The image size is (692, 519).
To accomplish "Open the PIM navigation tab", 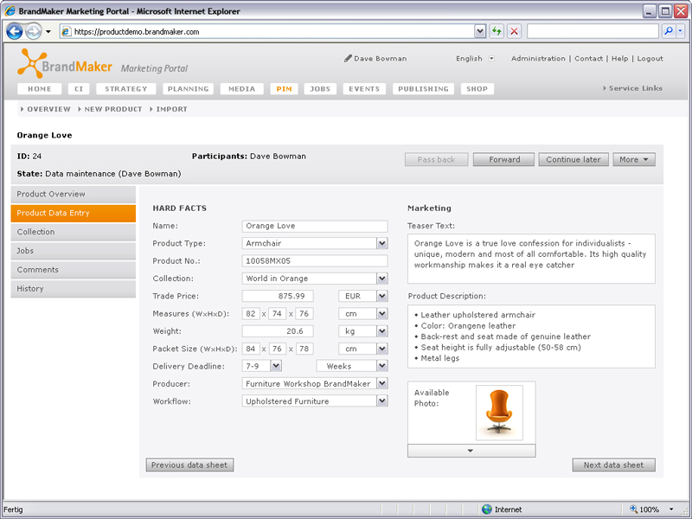I will click(283, 89).
